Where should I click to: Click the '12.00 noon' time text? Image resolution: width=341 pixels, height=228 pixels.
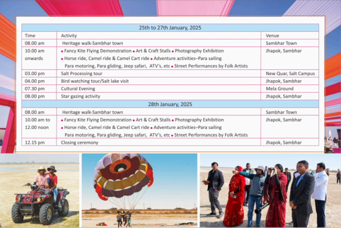[x=37, y=127]
